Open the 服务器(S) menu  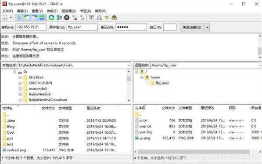pos(68,11)
